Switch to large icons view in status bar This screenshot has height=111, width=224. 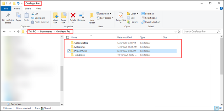click(221, 108)
